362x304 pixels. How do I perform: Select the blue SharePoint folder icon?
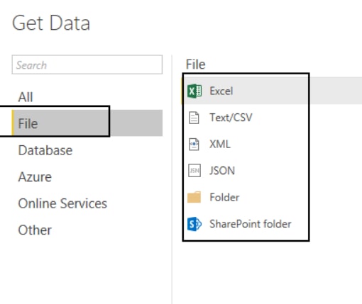coord(194,224)
